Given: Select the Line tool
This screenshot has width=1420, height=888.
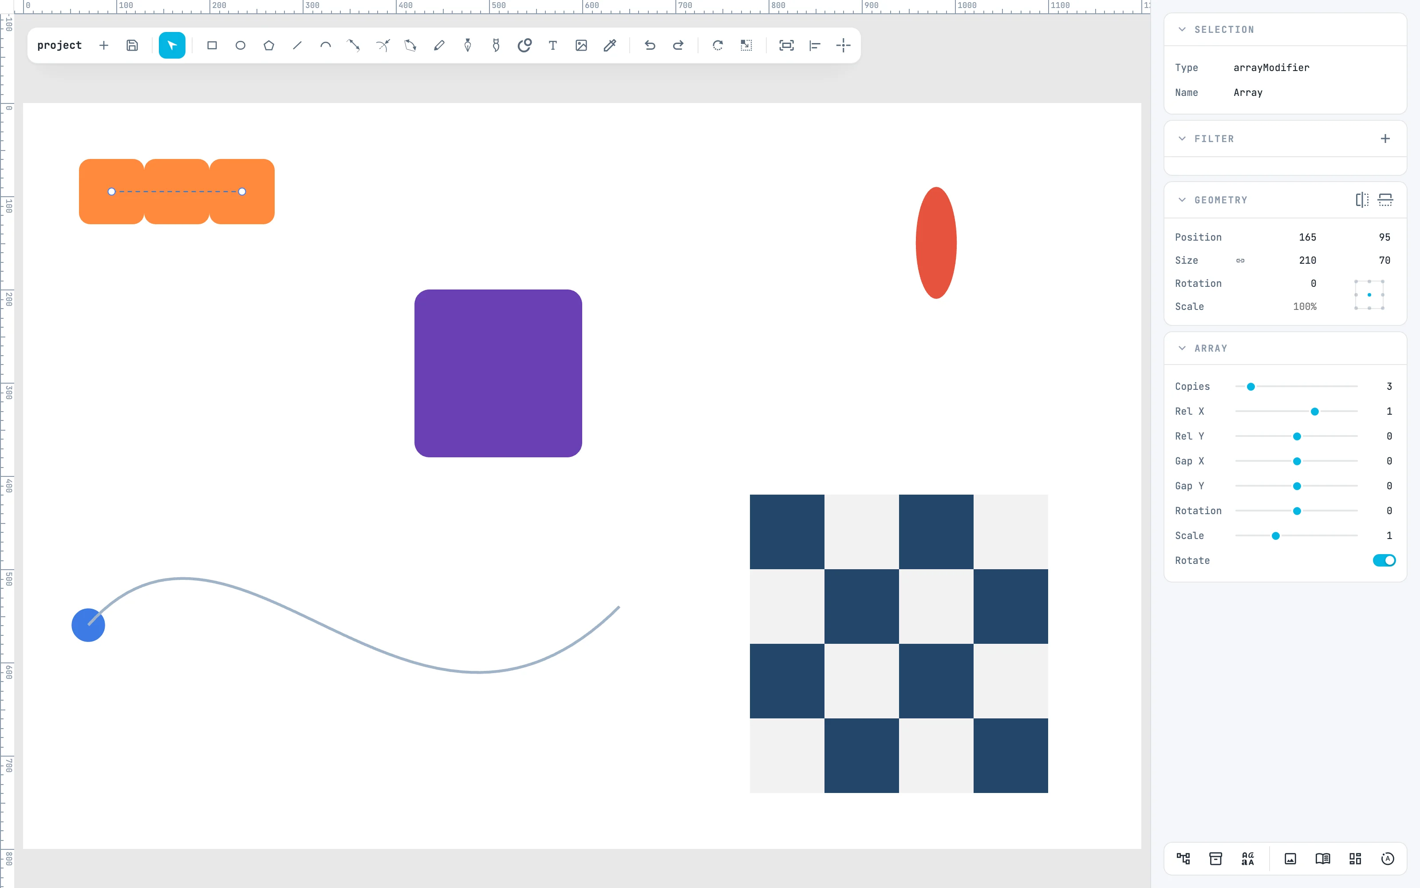Looking at the screenshot, I should [297, 45].
